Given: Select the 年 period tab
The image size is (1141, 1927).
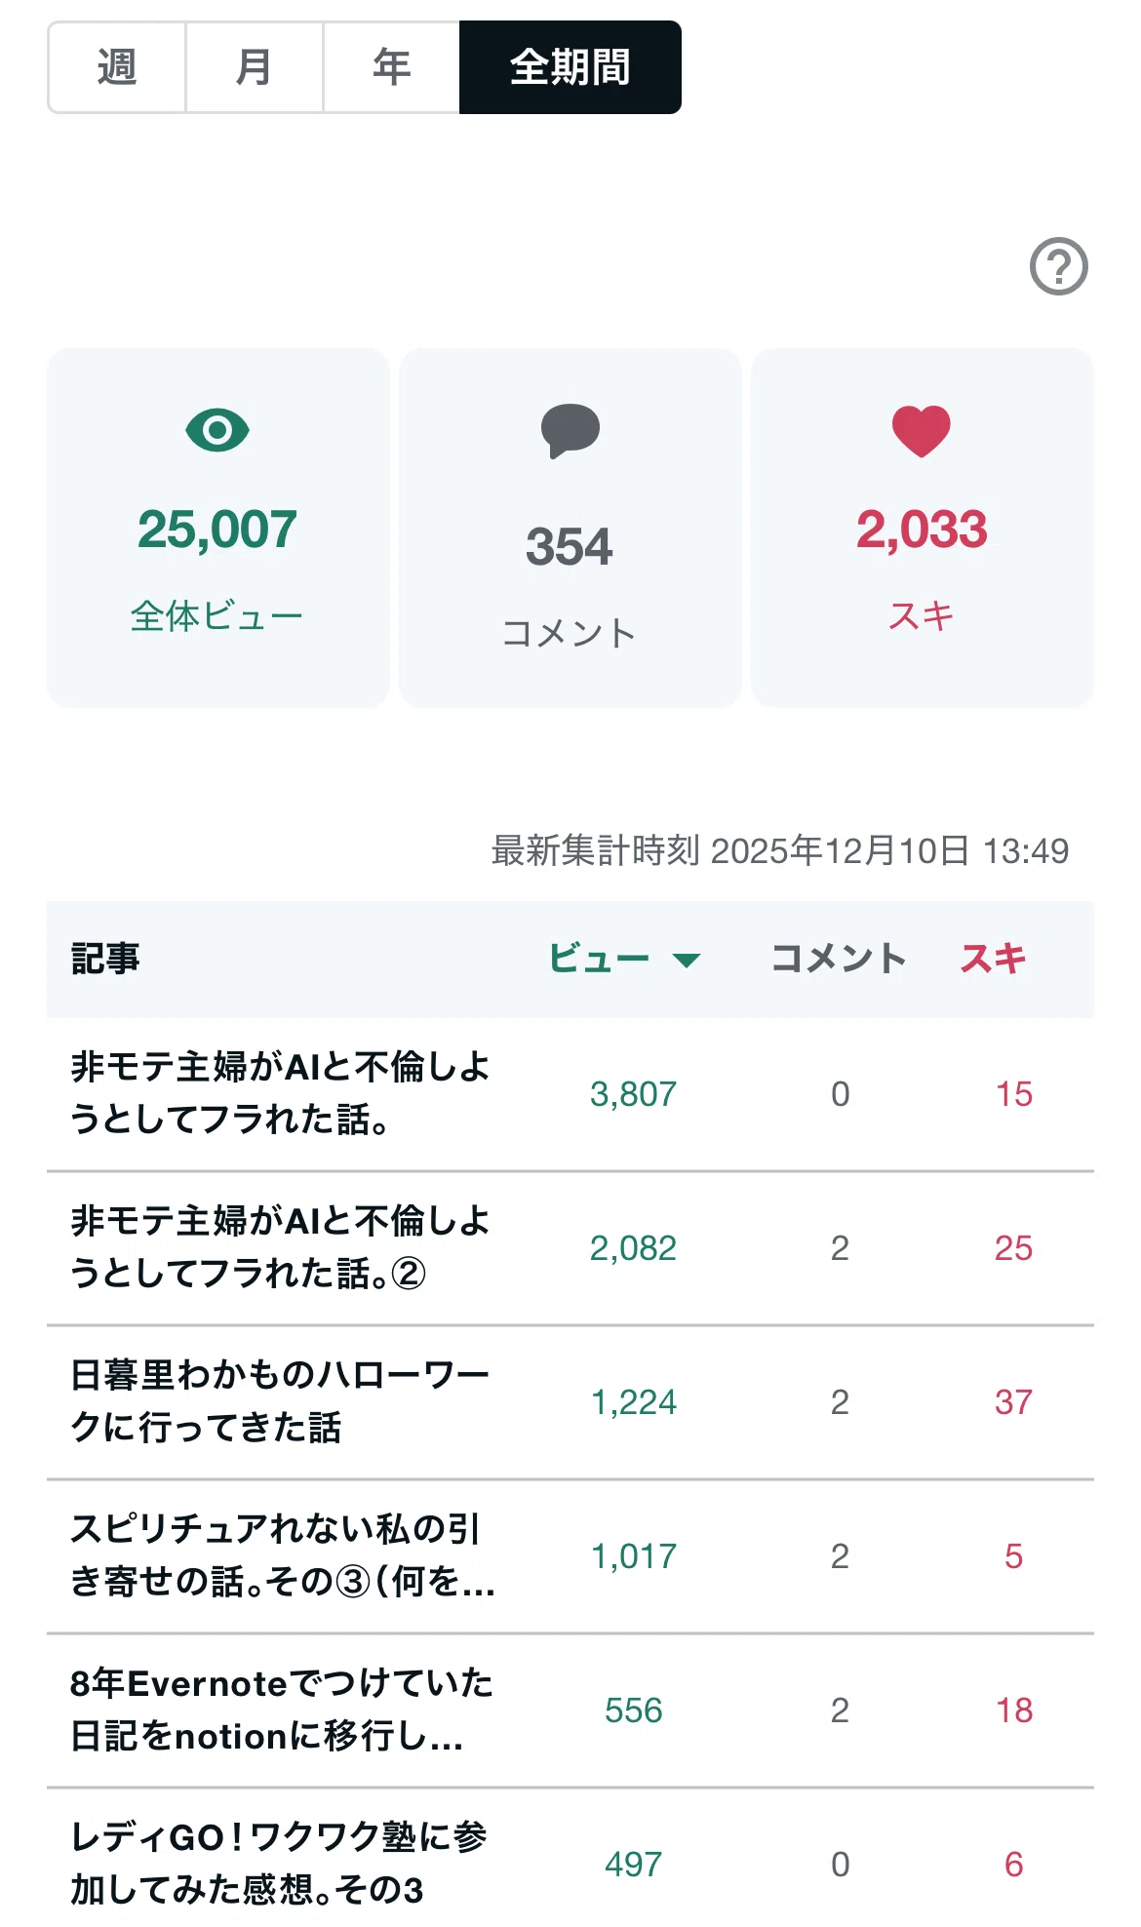Looking at the screenshot, I should [392, 67].
